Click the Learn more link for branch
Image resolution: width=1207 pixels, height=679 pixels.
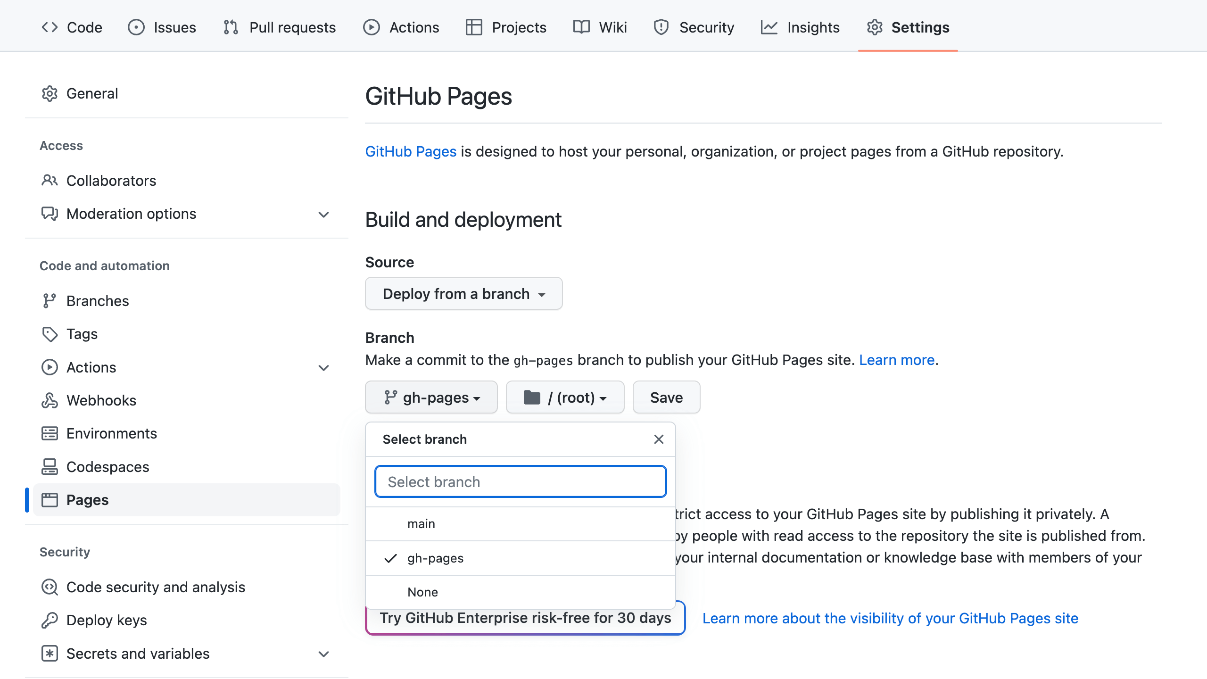897,360
